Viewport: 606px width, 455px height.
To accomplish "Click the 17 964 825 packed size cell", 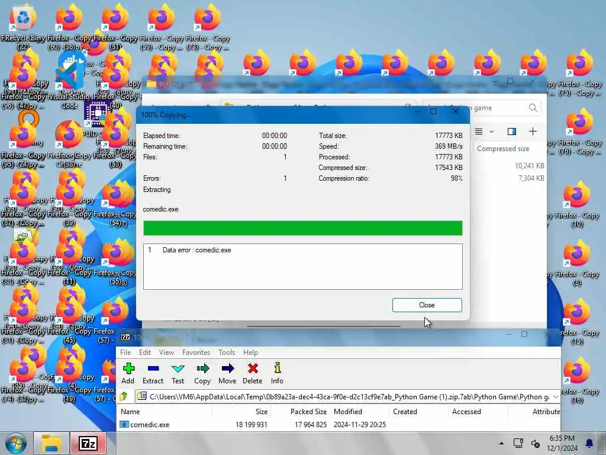I will (310, 424).
